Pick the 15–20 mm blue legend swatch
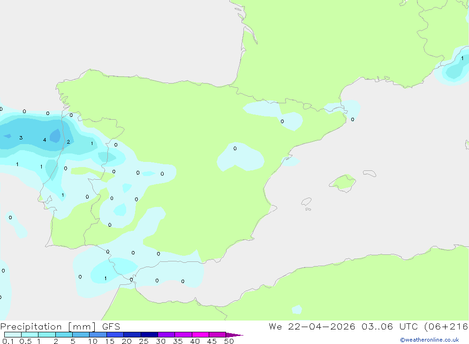Image resolution: width=469 pixels, height=344 pixels. pos(115,335)
